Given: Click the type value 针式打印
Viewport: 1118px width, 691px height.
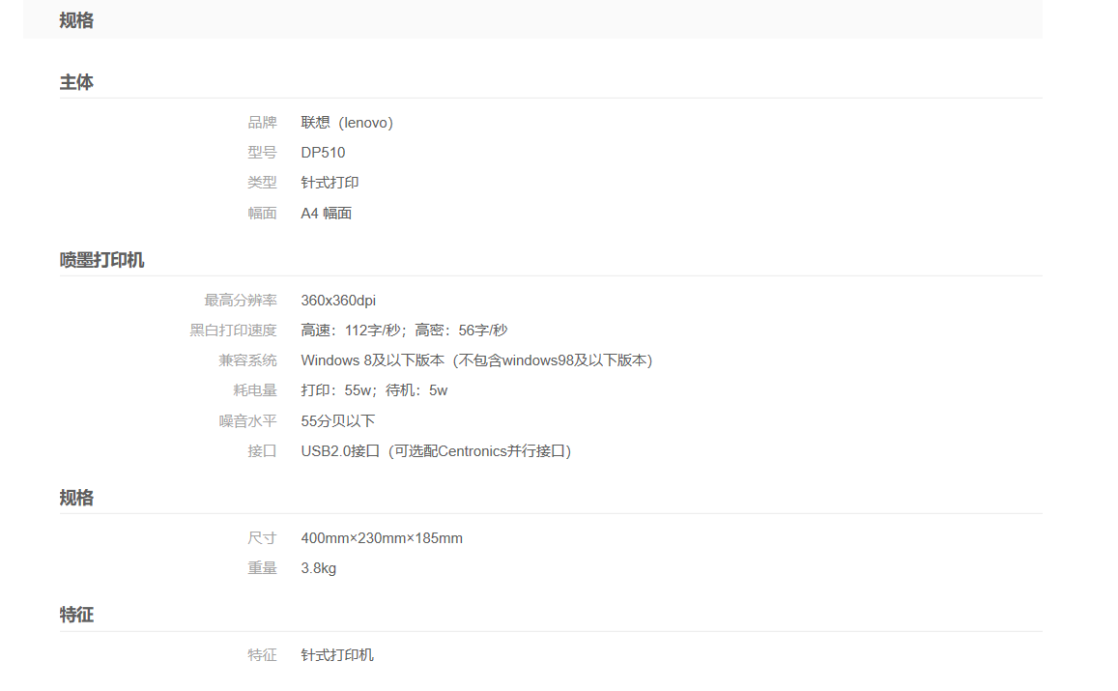Looking at the screenshot, I should coord(330,183).
